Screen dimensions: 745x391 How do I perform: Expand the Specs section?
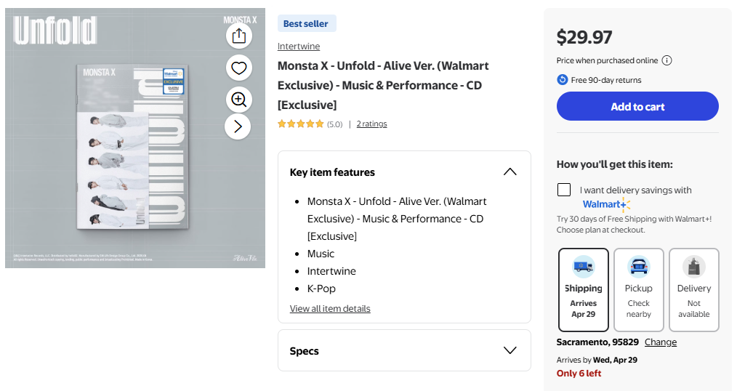[510, 350]
